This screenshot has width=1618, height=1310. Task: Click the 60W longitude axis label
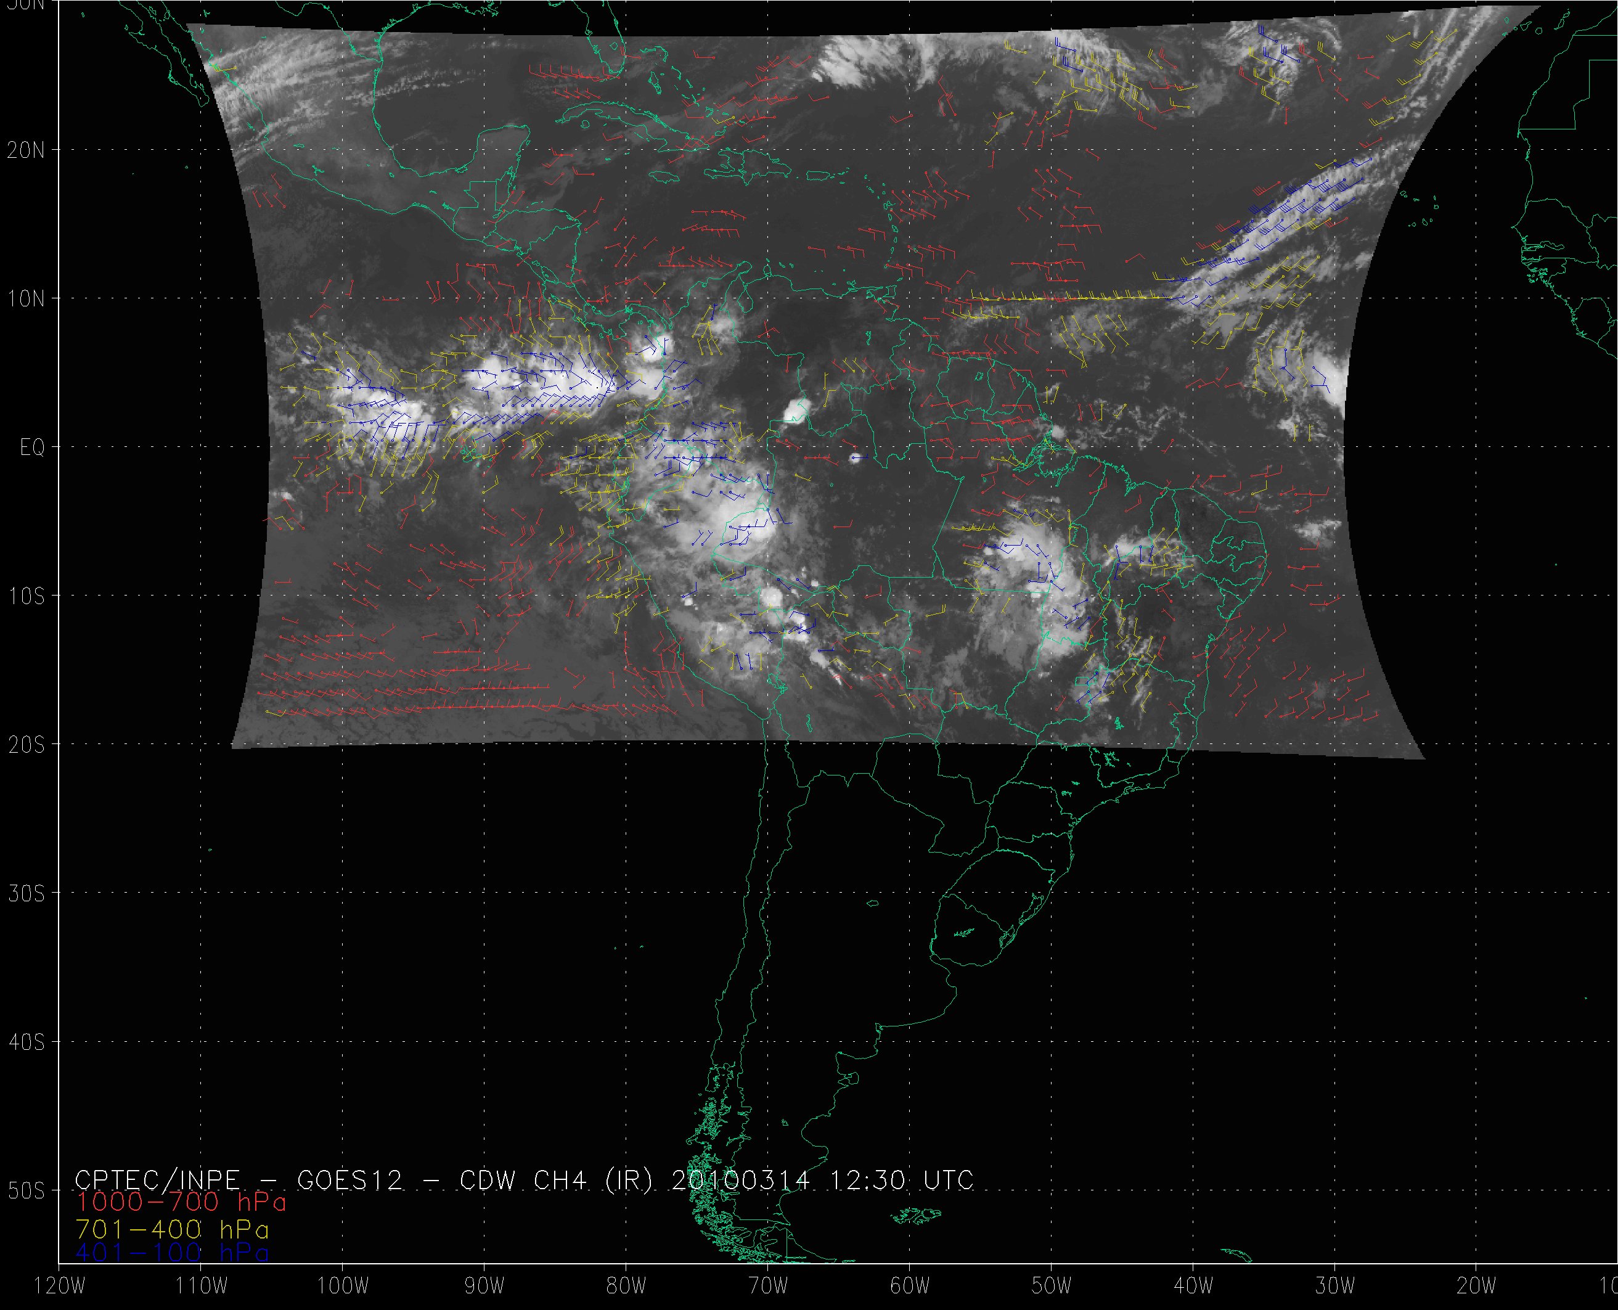pyautogui.click(x=910, y=1287)
